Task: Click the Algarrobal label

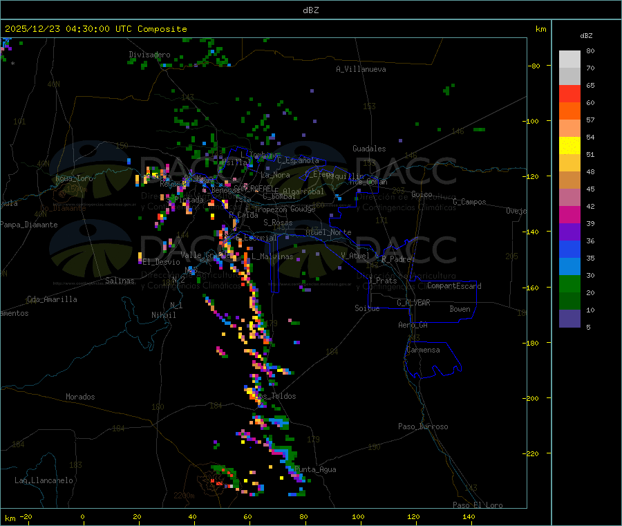Action: (303, 191)
